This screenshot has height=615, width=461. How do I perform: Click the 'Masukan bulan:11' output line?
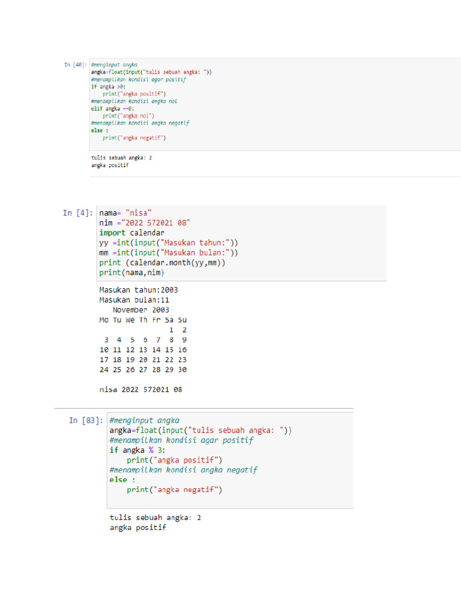tap(134, 300)
